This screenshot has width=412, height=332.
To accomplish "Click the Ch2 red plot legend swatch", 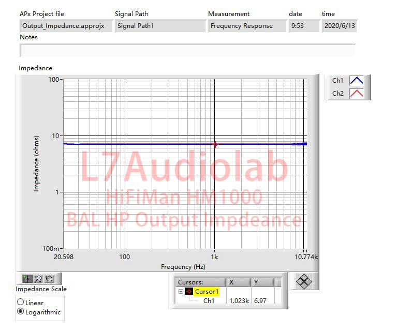I will pos(357,94).
